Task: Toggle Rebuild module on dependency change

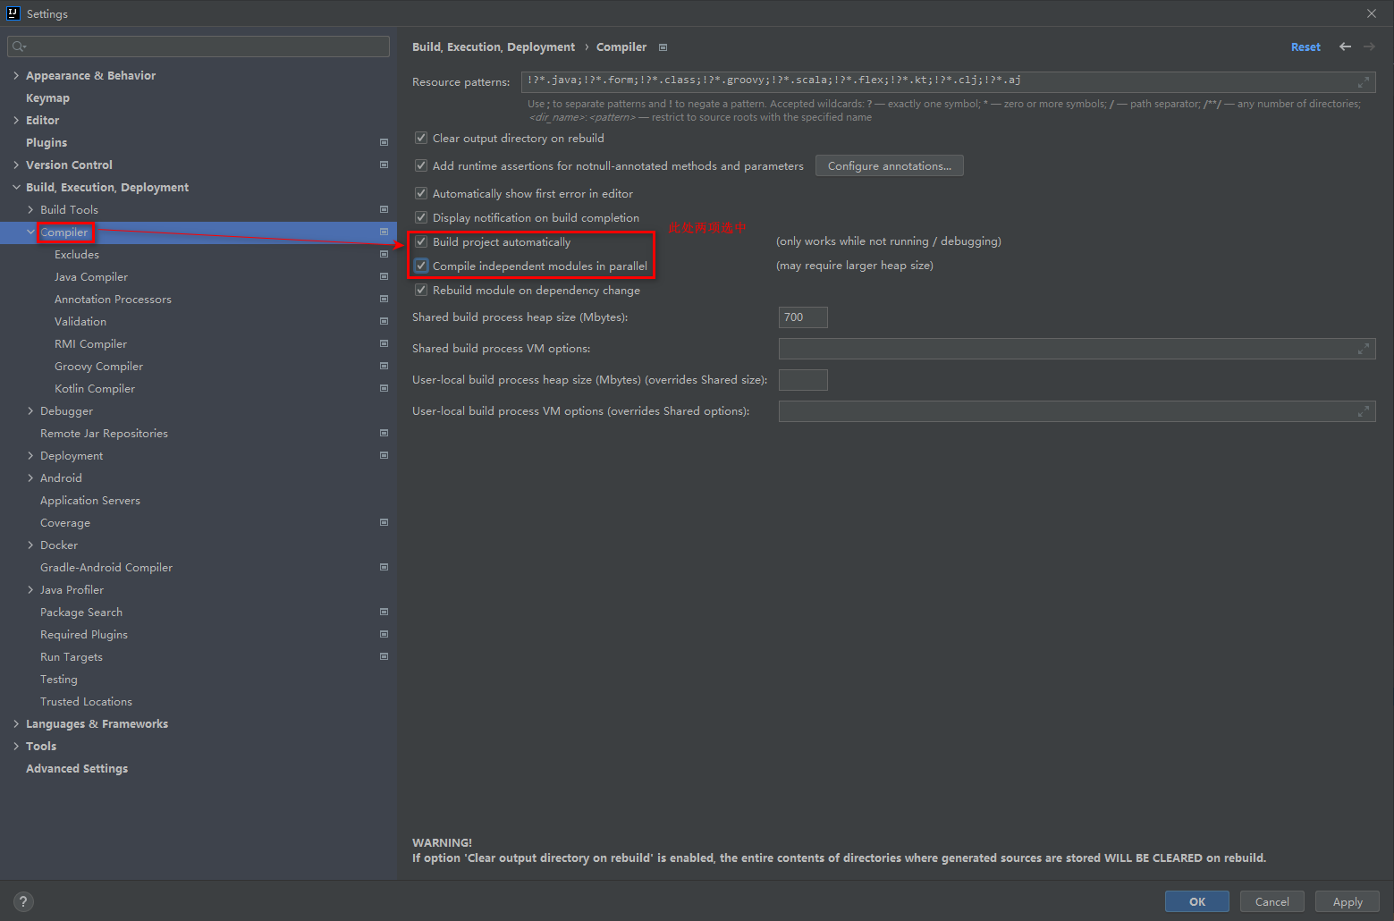Action: pos(421,290)
